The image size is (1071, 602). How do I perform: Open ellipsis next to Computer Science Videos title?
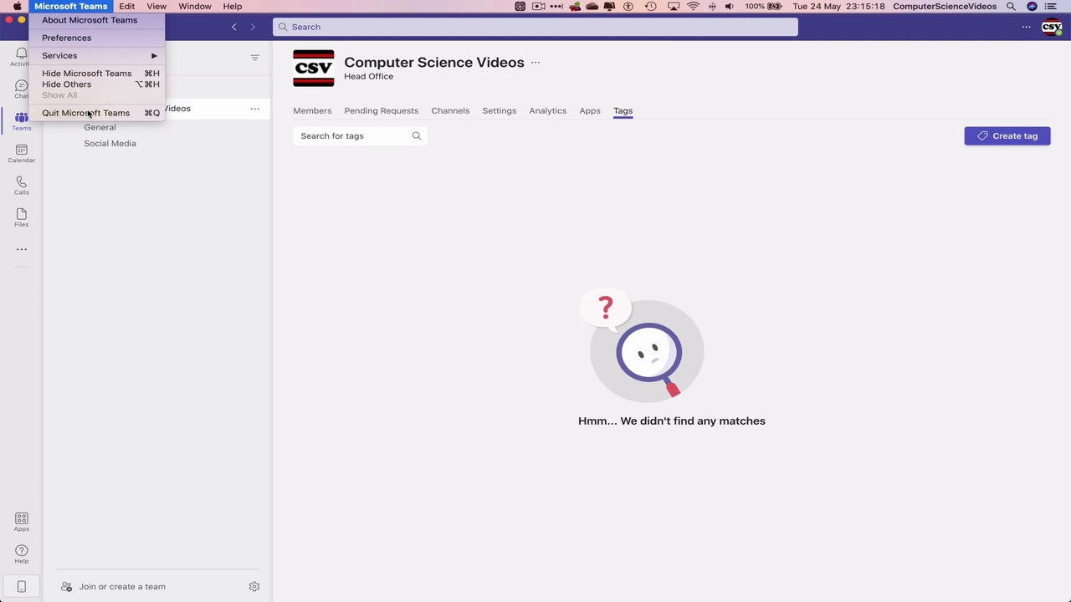[535, 63]
